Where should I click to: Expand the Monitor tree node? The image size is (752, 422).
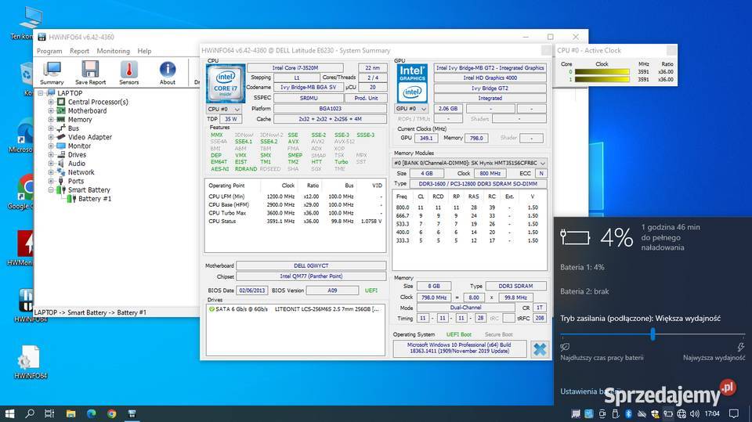pyautogui.click(x=51, y=146)
